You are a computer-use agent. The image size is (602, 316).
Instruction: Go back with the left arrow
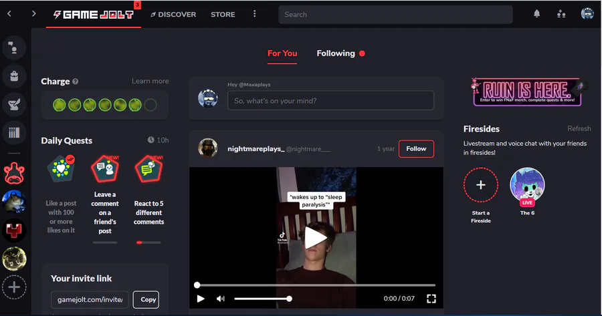(9, 14)
